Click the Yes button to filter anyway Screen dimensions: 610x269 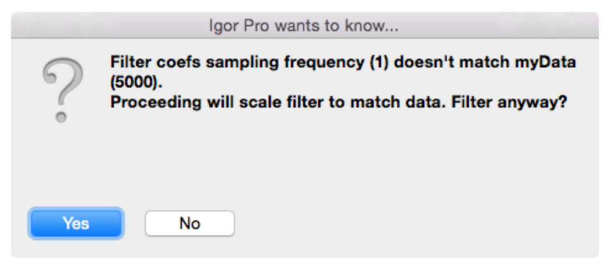pos(76,223)
